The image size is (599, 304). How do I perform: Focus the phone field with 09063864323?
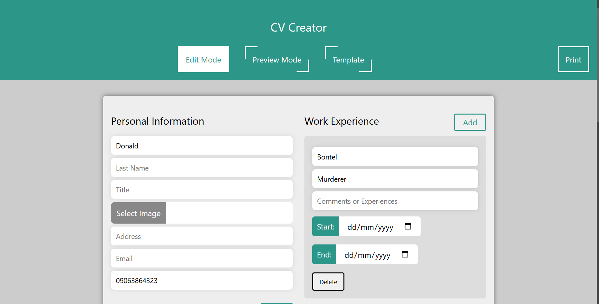202,280
